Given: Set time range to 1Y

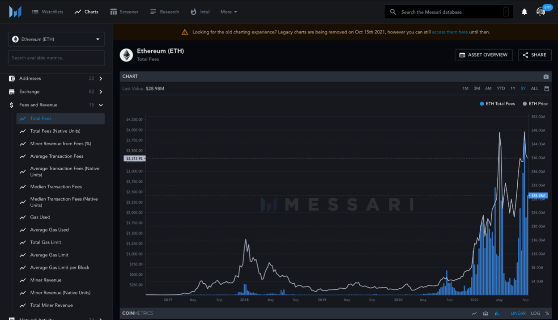Looking at the screenshot, I should click(513, 88).
